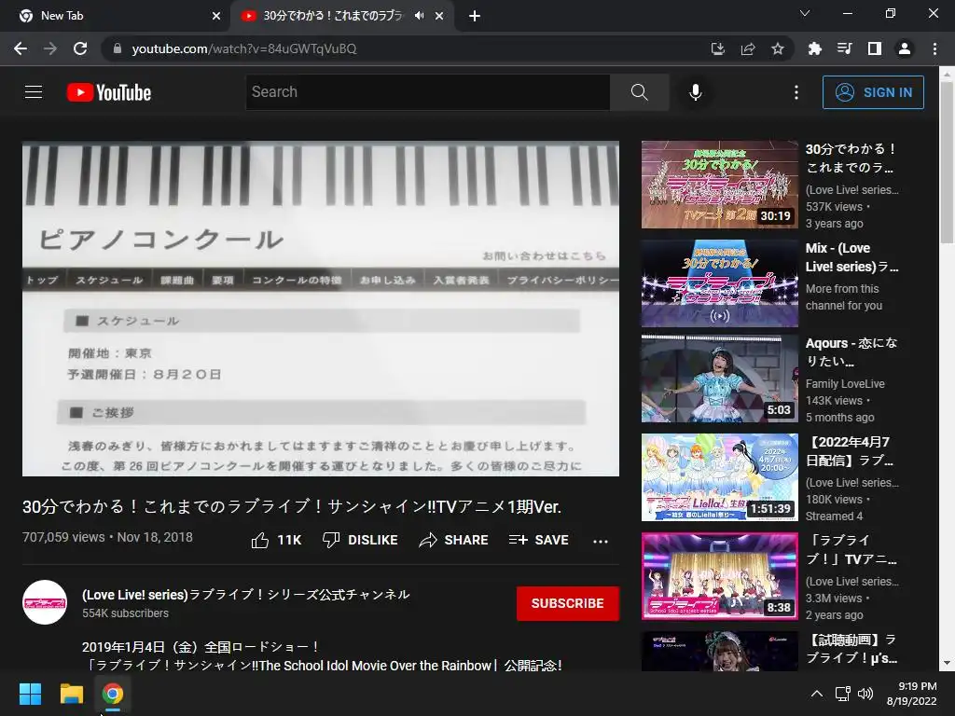Open the 1:51:39 Liella stream thumbnail
Image resolution: width=955 pixels, height=716 pixels.
point(719,477)
